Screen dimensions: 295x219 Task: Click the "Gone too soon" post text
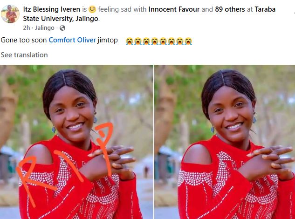click(x=23, y=41)
